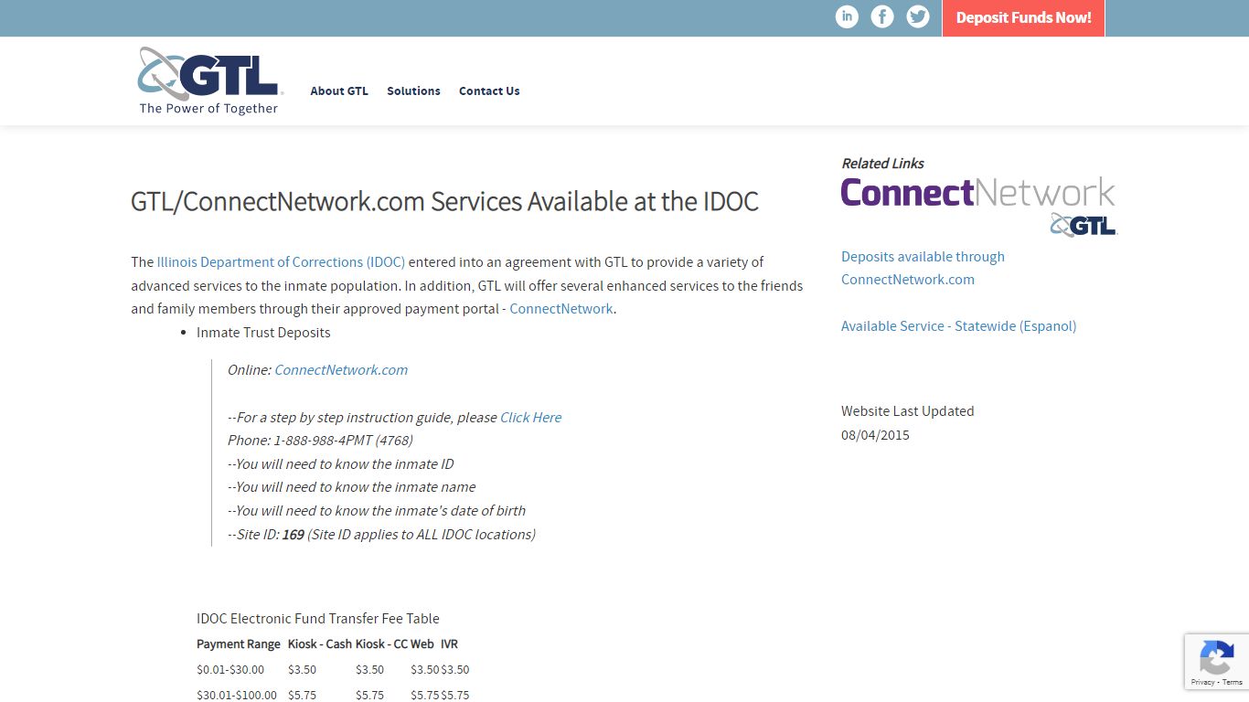Click the date 08/04/2015

tap(875, 434)
